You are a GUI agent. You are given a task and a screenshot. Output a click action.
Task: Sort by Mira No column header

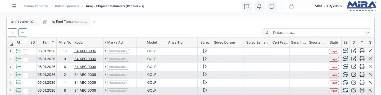(65, 42)
